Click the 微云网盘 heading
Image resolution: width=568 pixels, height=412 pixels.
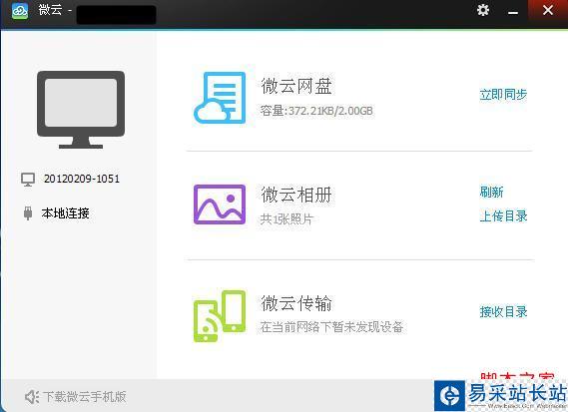coord(296,86)
